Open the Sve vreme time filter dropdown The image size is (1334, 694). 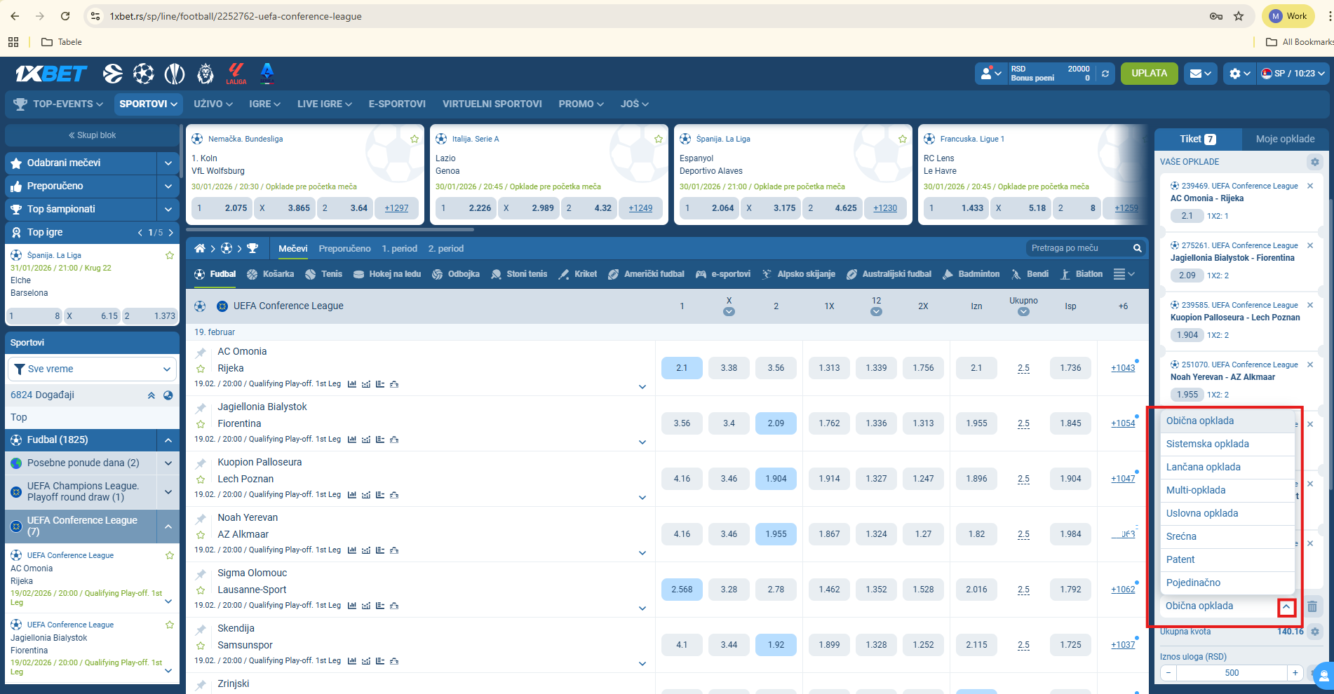coord(93,369)
